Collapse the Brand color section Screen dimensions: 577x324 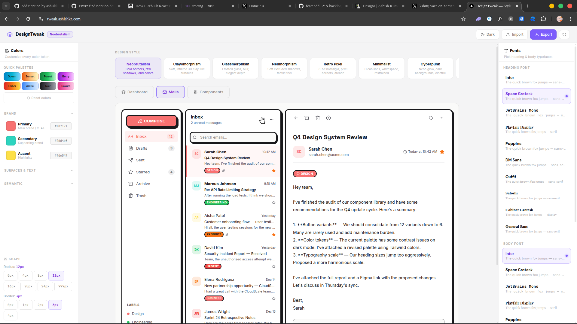[x=72, y=113]
